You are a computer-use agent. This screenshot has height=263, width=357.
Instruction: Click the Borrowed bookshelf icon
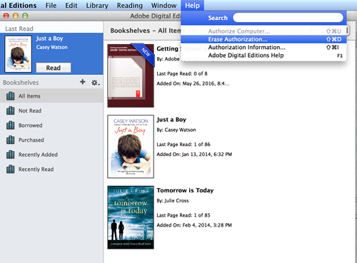[10, 125]
